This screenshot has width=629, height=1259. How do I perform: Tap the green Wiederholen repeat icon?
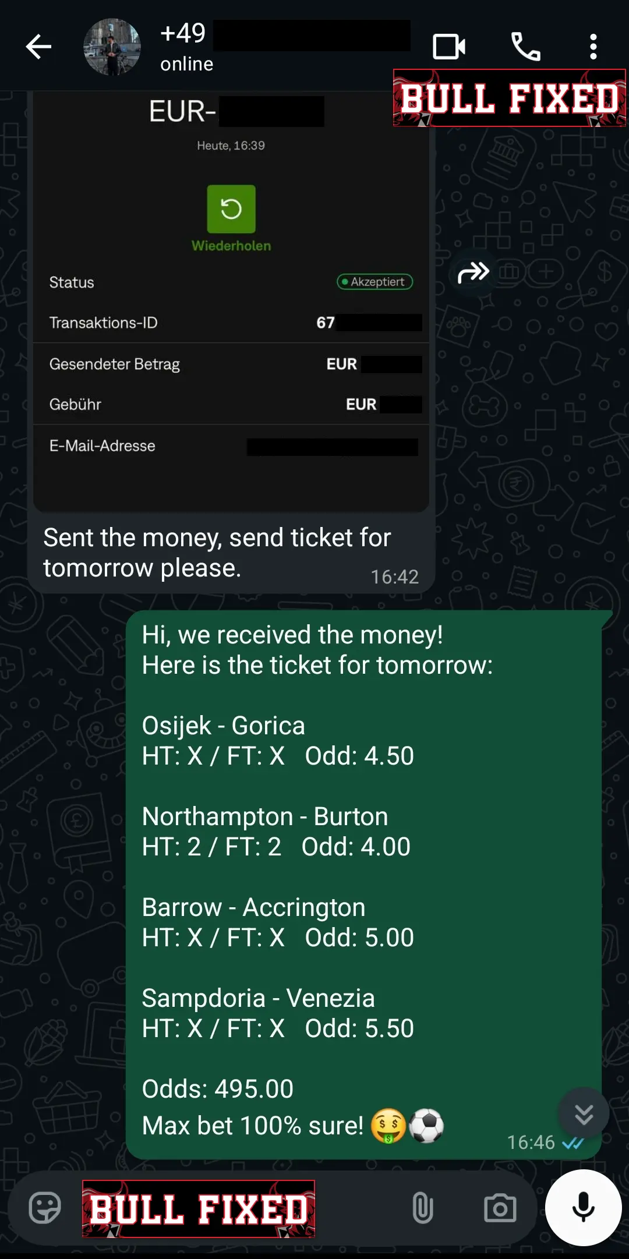[231, 209]
